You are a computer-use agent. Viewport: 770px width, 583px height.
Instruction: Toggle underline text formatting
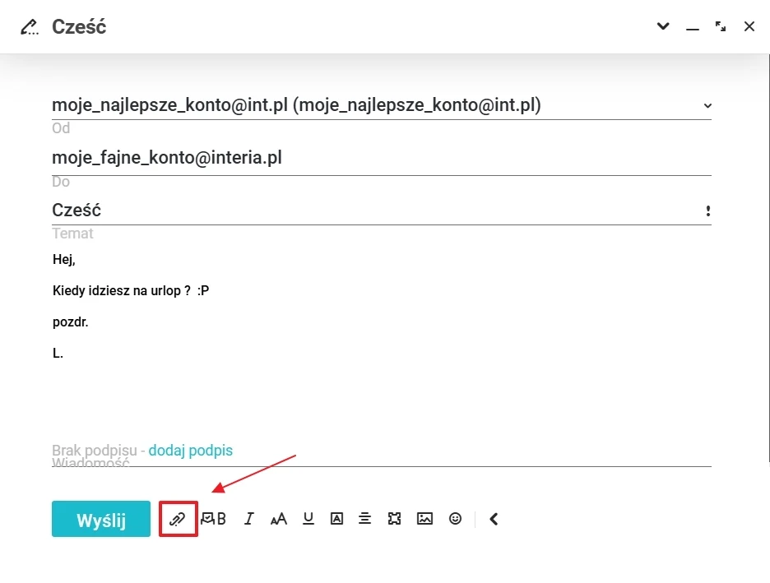pos(308,518)
